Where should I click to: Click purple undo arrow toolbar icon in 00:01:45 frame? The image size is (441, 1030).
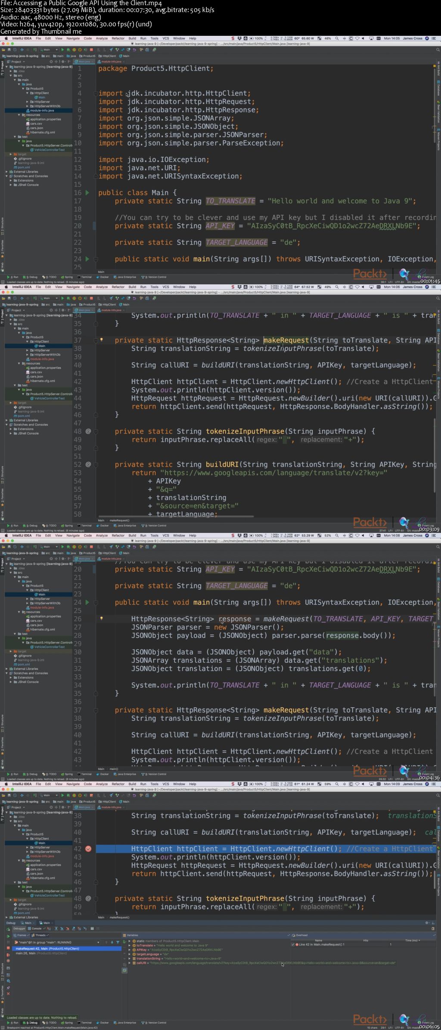[x=134, y=50]
